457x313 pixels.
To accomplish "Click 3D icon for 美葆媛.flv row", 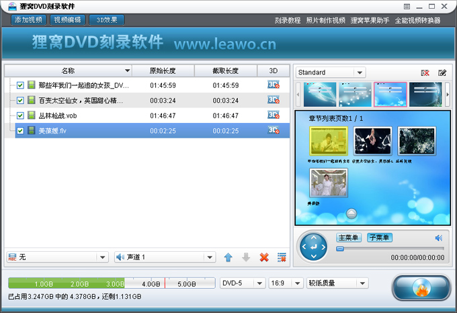I will tap(274, 130).
